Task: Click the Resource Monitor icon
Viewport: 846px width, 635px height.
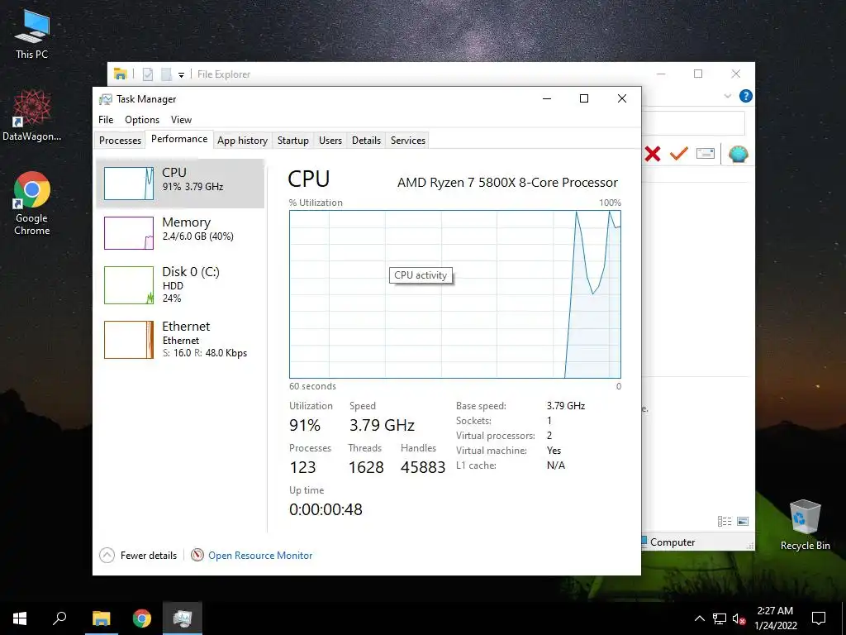Action: [197, 555]
